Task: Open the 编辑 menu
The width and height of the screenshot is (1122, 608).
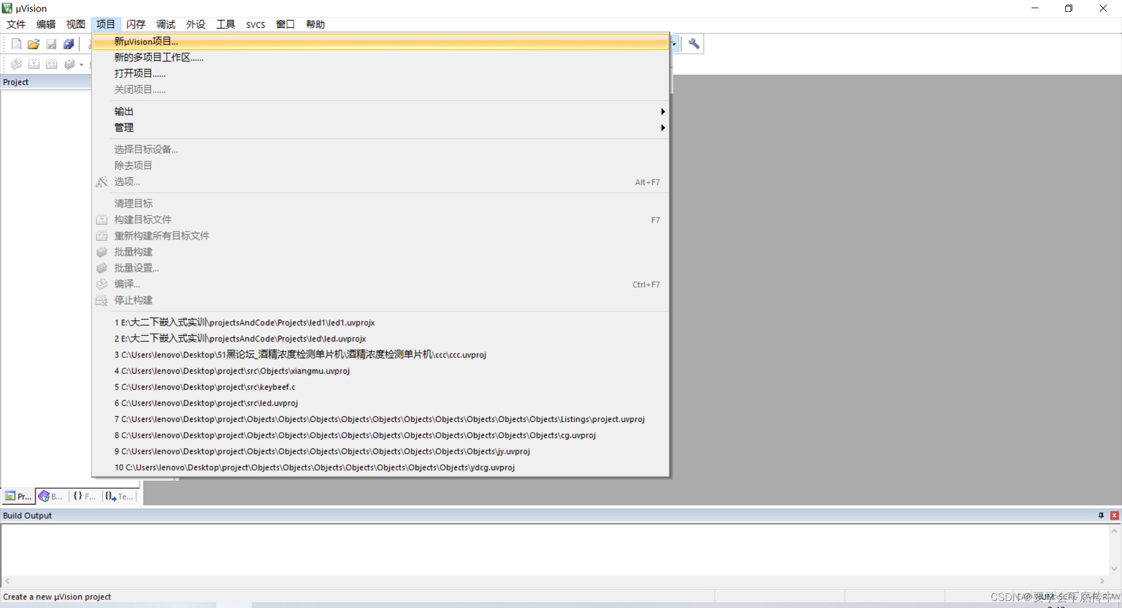Action: [x=46, y=24]
